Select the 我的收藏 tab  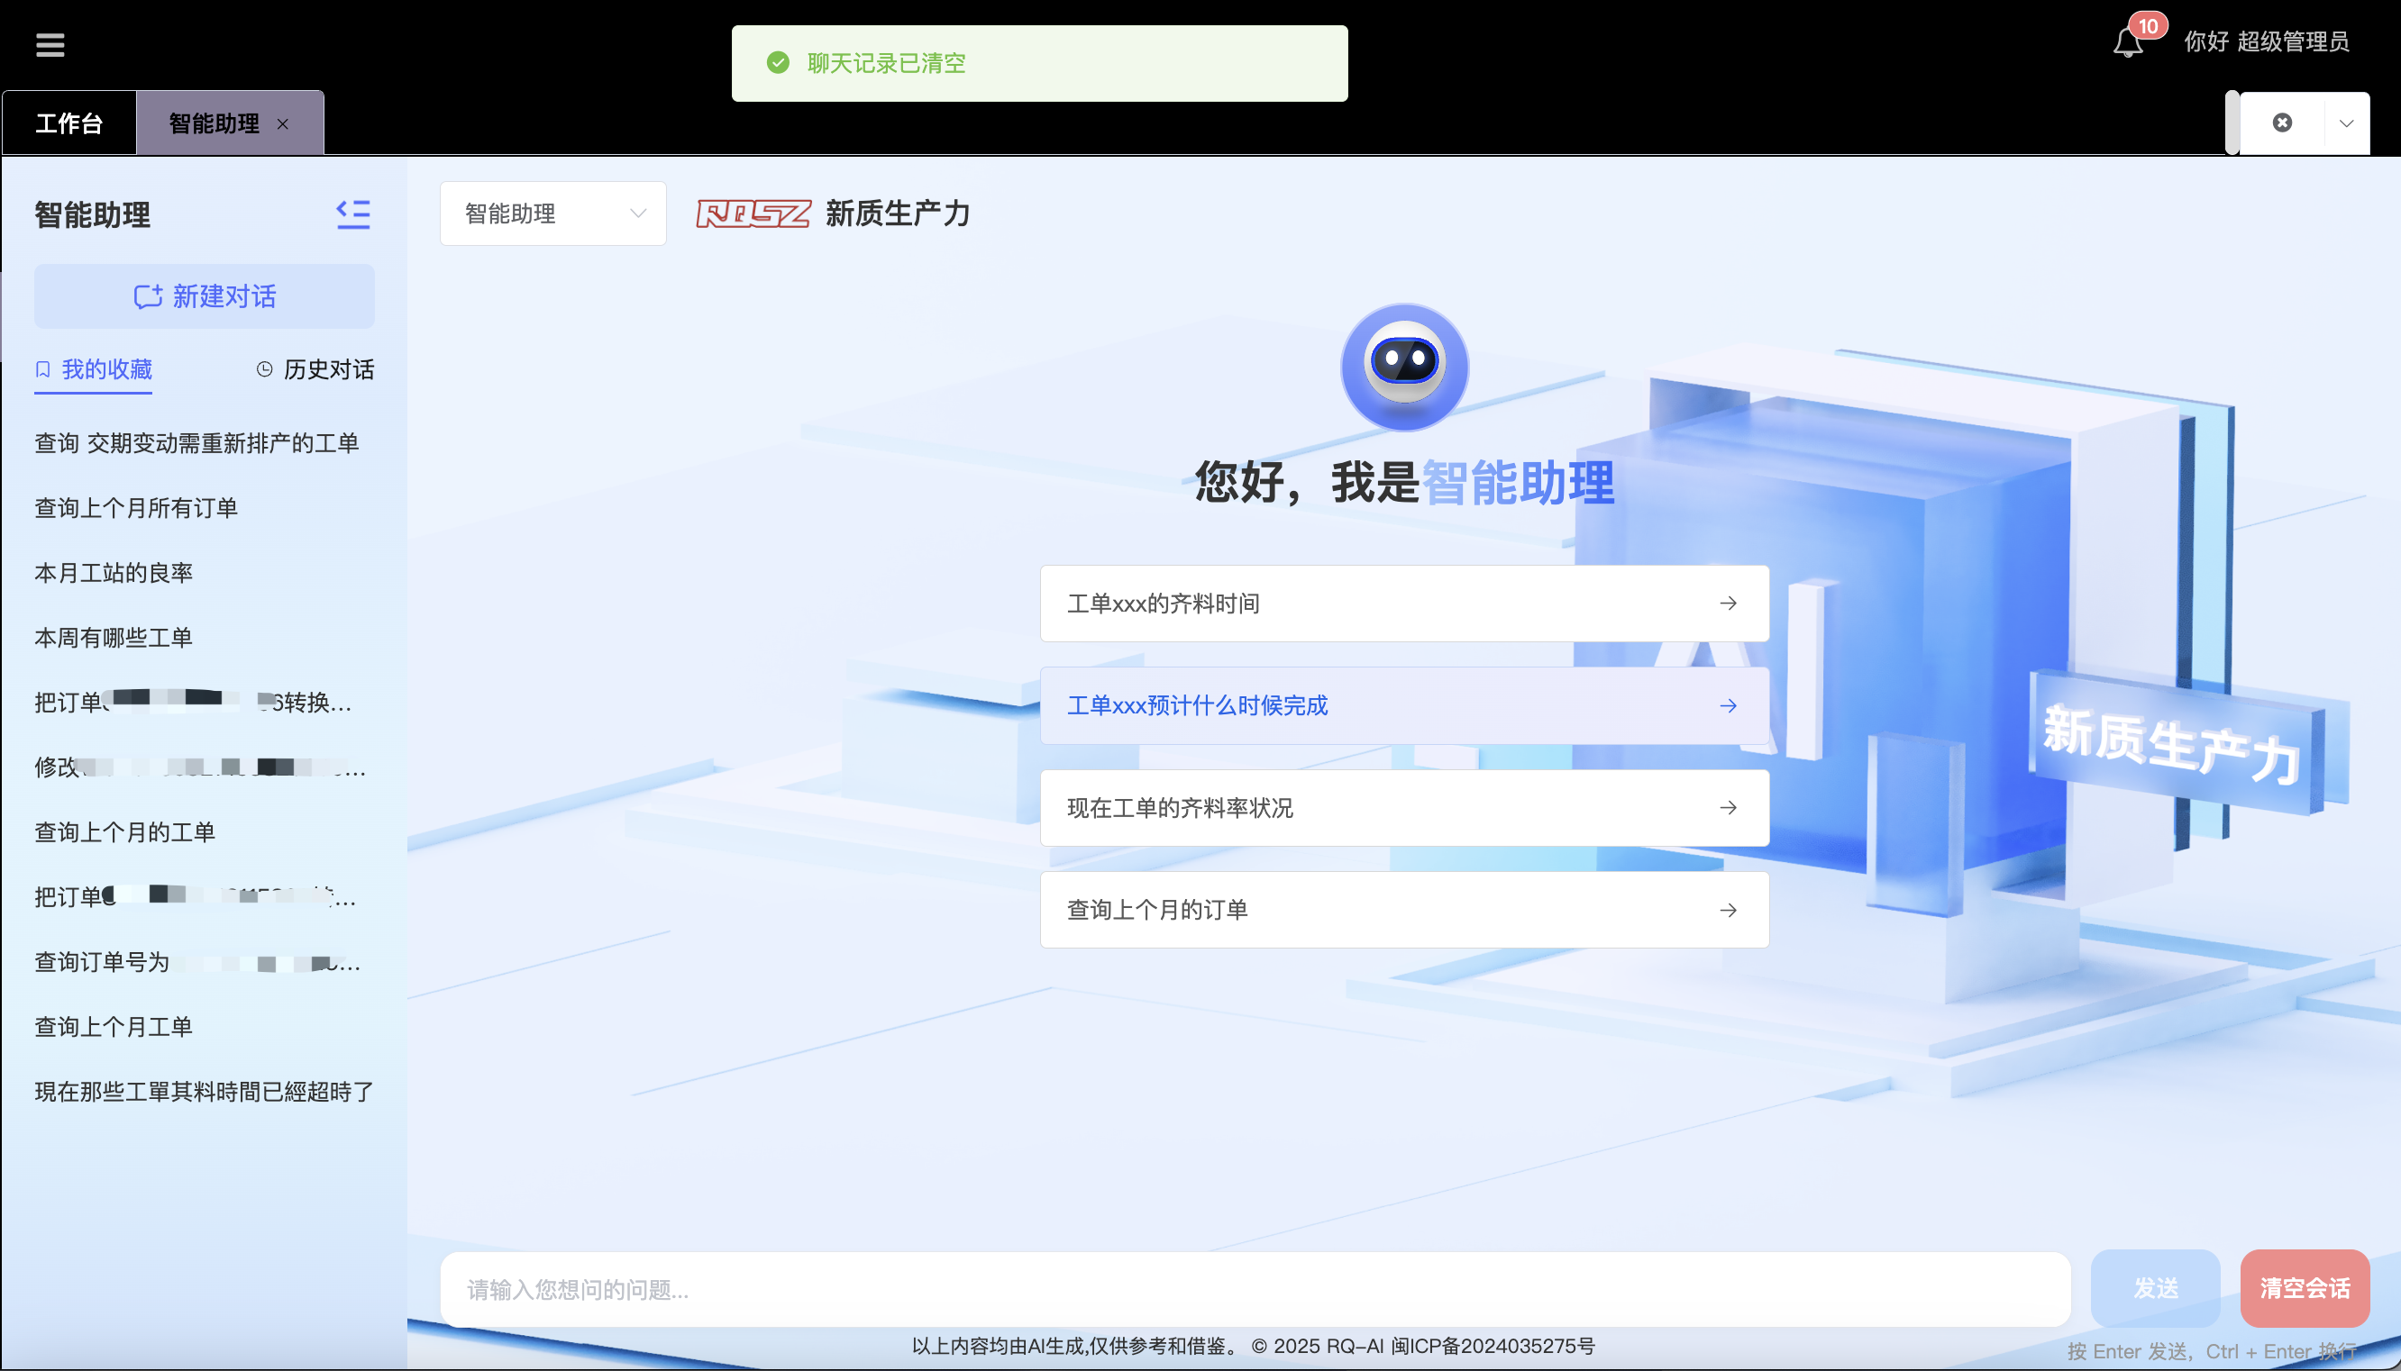point(95,369)
